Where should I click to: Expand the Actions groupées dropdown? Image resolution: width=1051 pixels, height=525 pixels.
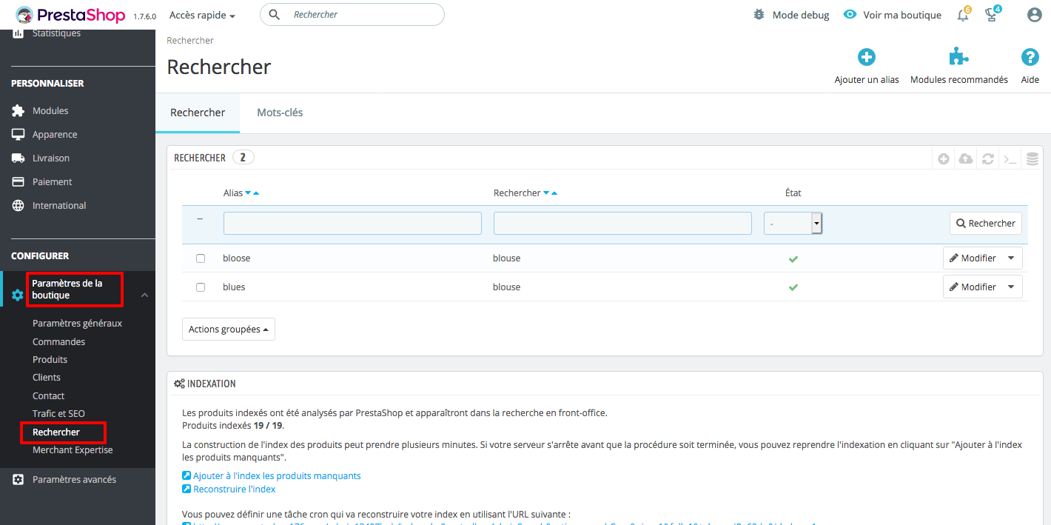click(x=228, y=330)
